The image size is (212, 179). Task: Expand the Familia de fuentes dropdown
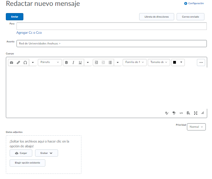(x=134, y=62)
